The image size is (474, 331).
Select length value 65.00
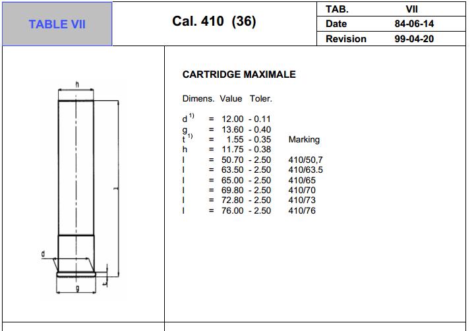tap(232, 180)
